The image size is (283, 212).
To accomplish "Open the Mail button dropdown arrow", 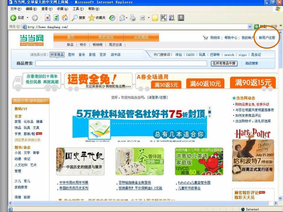I will (x=127, y=18).
